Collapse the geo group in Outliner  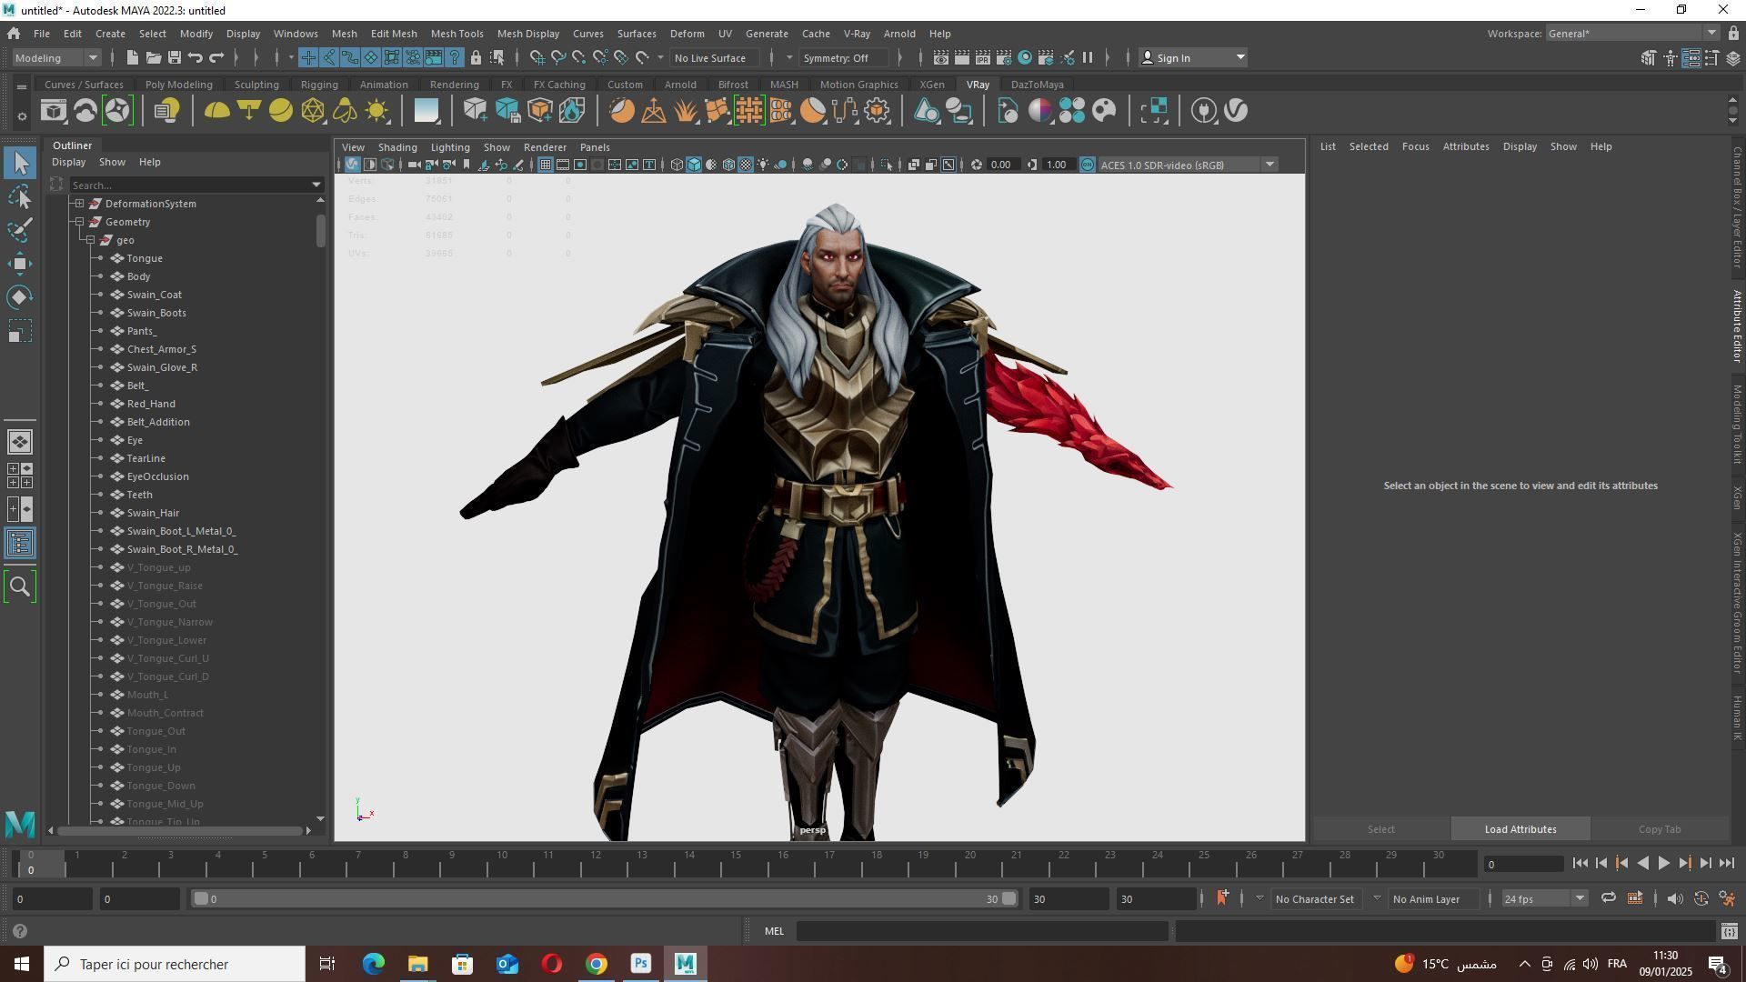tap(91, 240)
